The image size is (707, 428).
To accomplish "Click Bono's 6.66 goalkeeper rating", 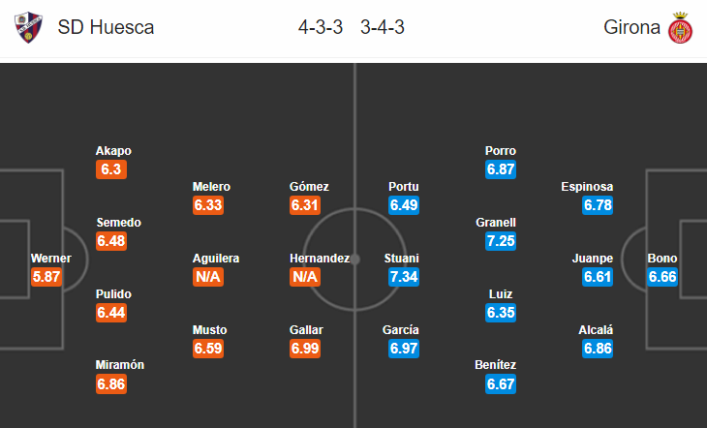I will pos(662,277).
